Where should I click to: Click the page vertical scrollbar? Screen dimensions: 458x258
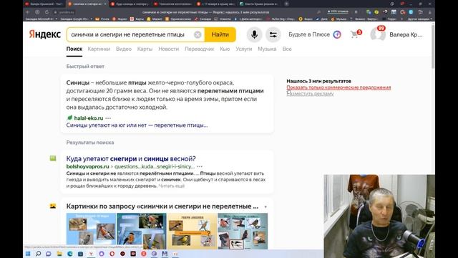pyautogui.click(x=433, y=47)
